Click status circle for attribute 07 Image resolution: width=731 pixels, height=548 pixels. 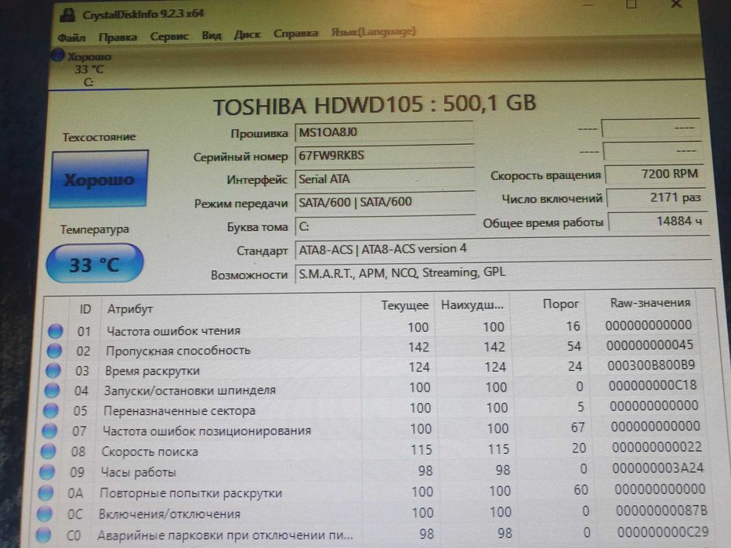click(x=49, y=431)
